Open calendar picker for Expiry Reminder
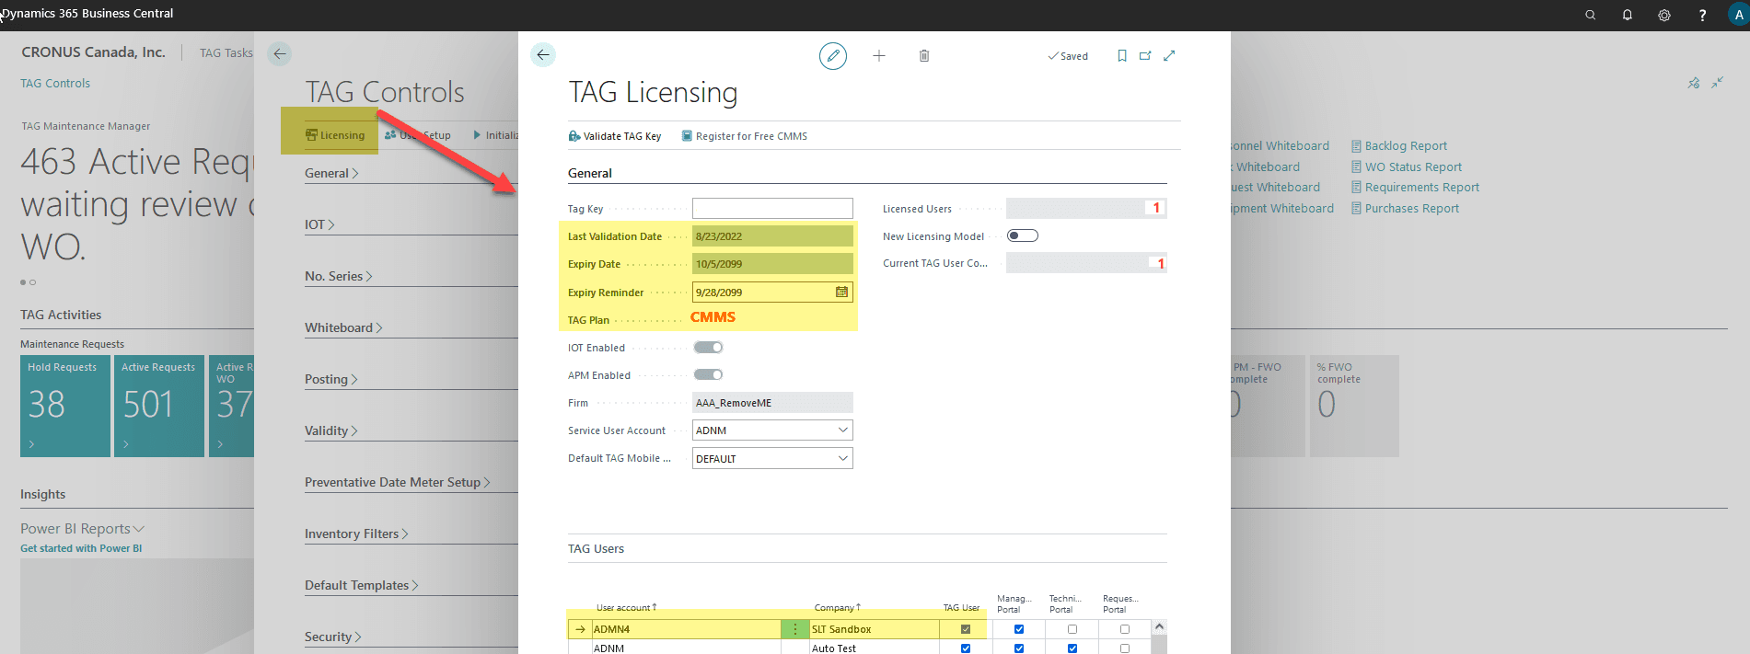 pyautogui.click(x=841, y=293)
